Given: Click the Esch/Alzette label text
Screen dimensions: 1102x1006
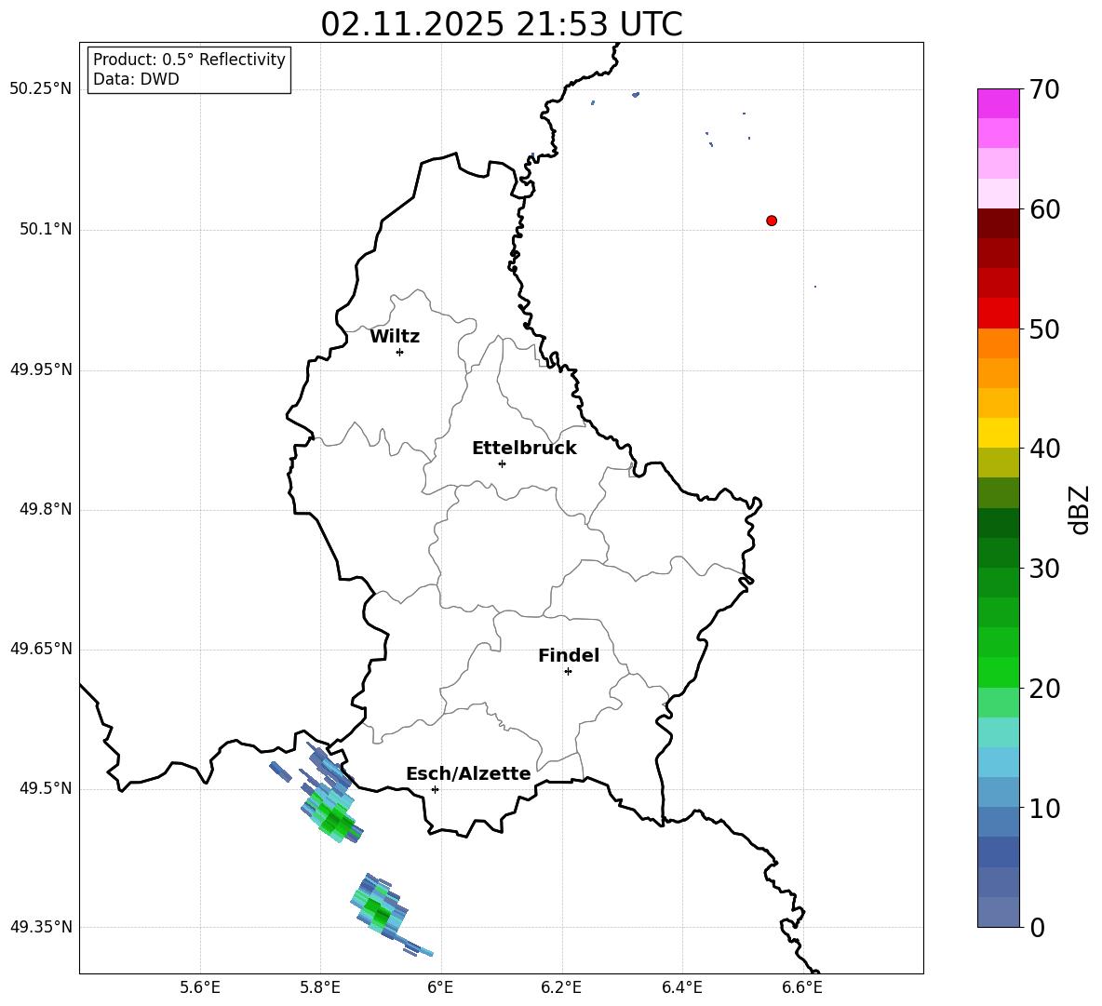Looking at the screenshot, I should click(x=468, y=773).
